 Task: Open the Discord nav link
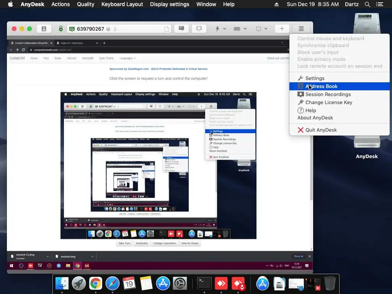72,58
